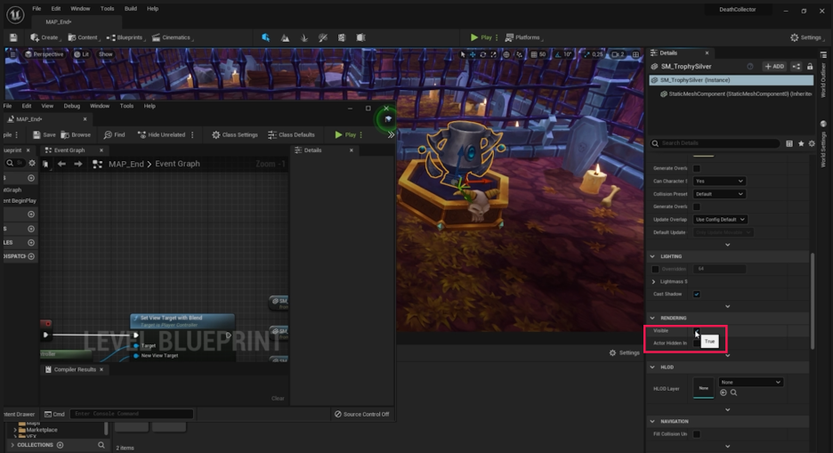Open Can Character Step dropdown showing Yes
The image size is (833, 453).
719,181
